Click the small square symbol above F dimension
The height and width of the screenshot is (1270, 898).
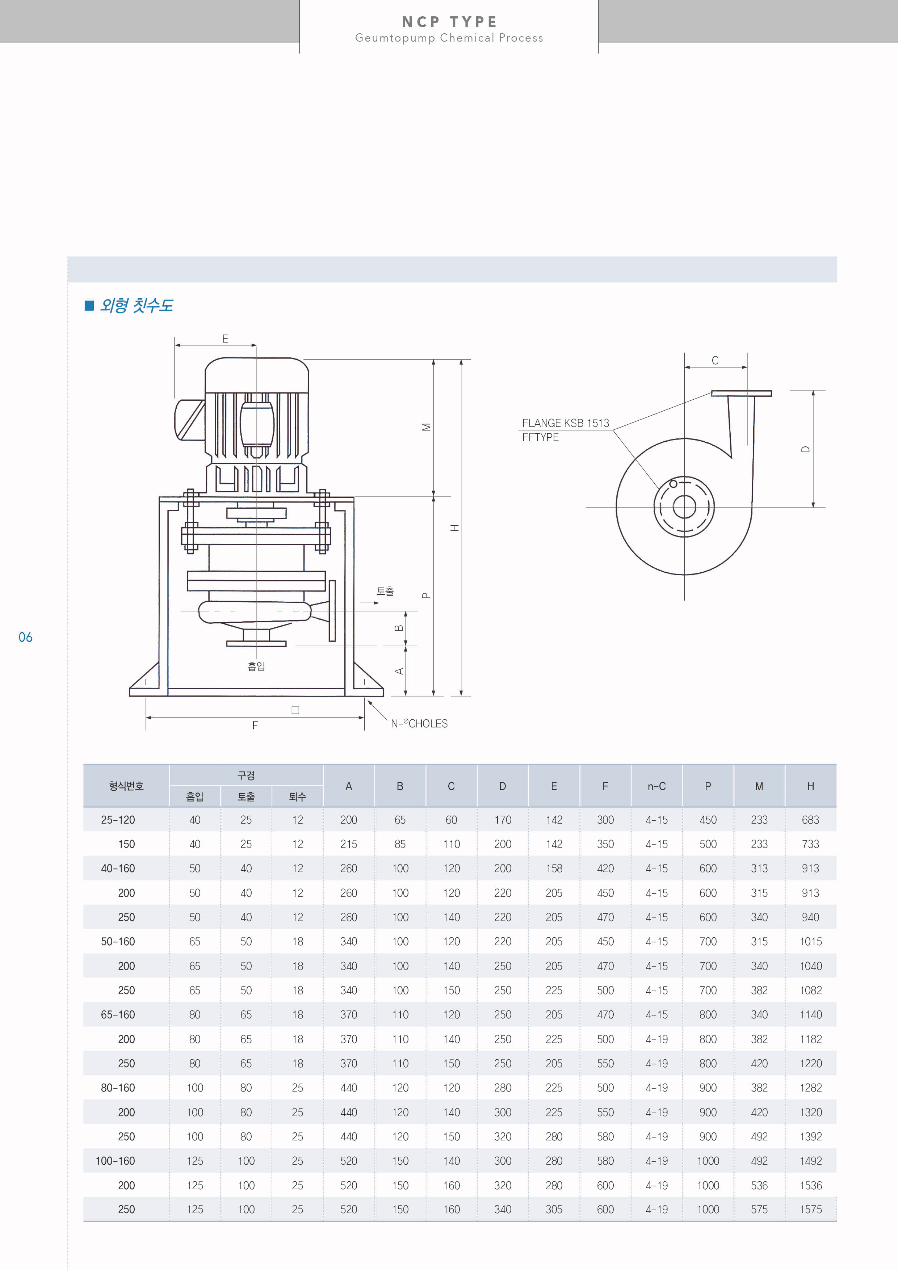point(295,710)
